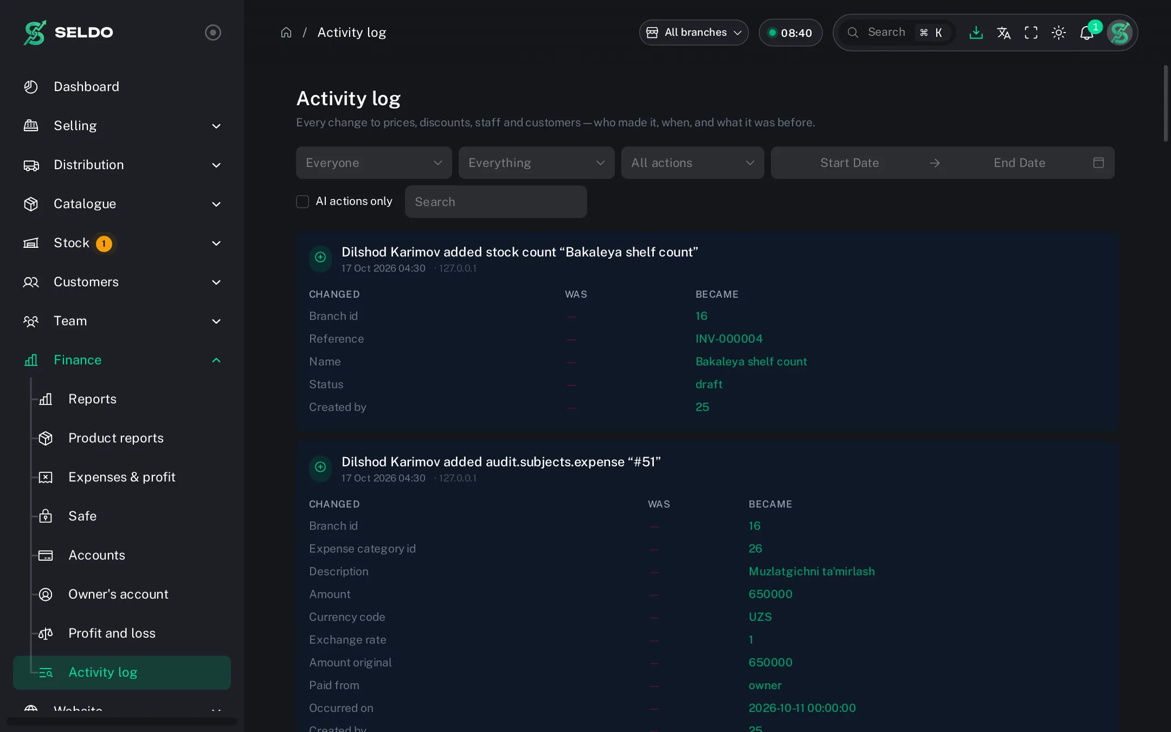Expand the Distribution menu

[x=122, y=165]
